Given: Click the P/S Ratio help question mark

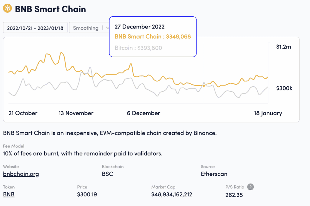Looking at the screenshot, I should [x=250, y=187].
